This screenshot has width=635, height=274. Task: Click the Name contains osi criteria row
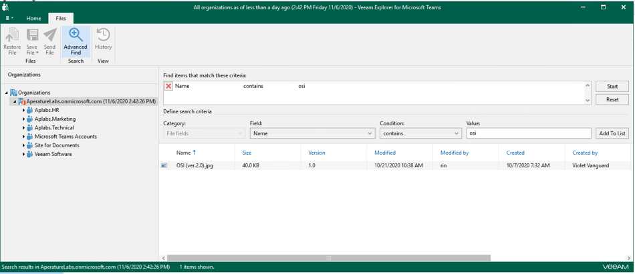(374, 86)
